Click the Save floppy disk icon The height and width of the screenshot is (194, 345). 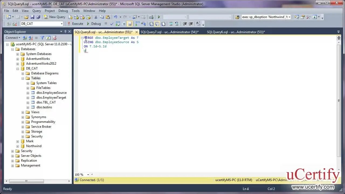coord(32,17)
